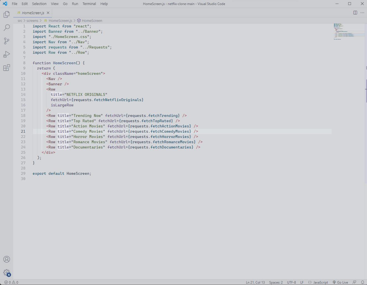Click fetchActionMovies in line 20
This screenshot has height=285, width=367.
(x=170, y=126)
